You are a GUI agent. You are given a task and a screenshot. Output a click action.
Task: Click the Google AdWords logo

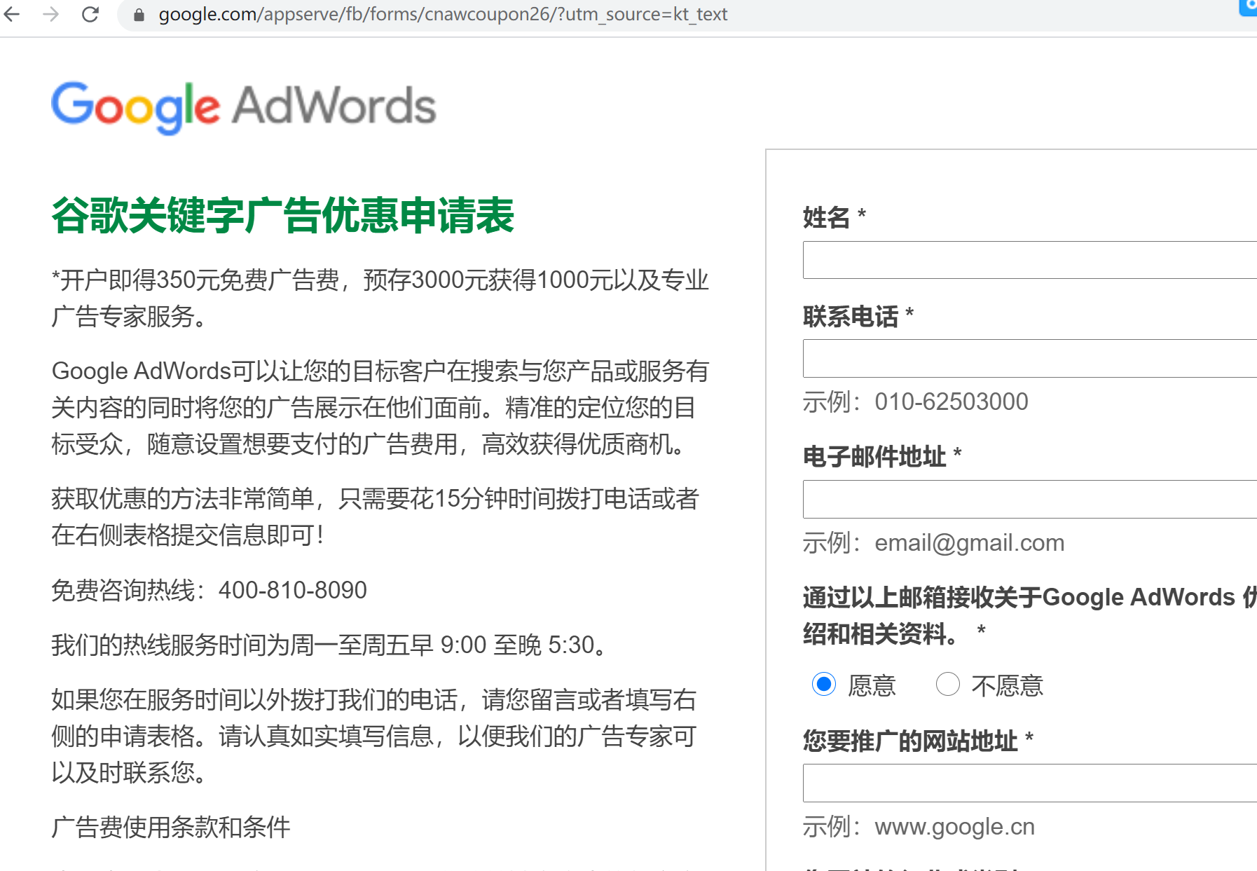click(244, 107)
